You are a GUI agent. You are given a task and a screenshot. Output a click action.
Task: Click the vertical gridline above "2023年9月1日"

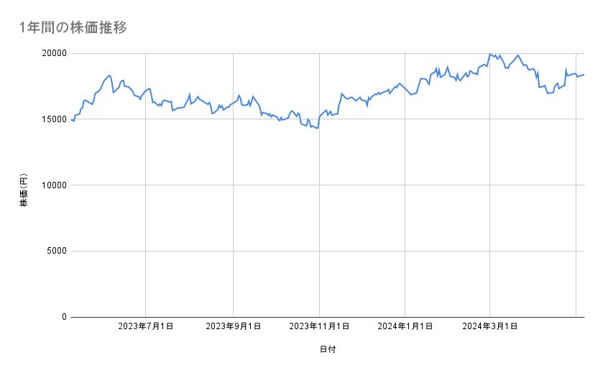(x=233, y=216)
